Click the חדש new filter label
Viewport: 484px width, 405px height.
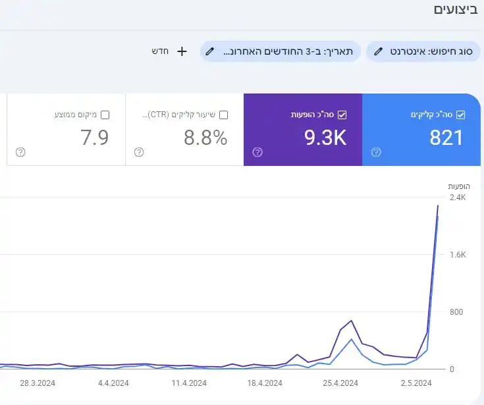(161, 51)
